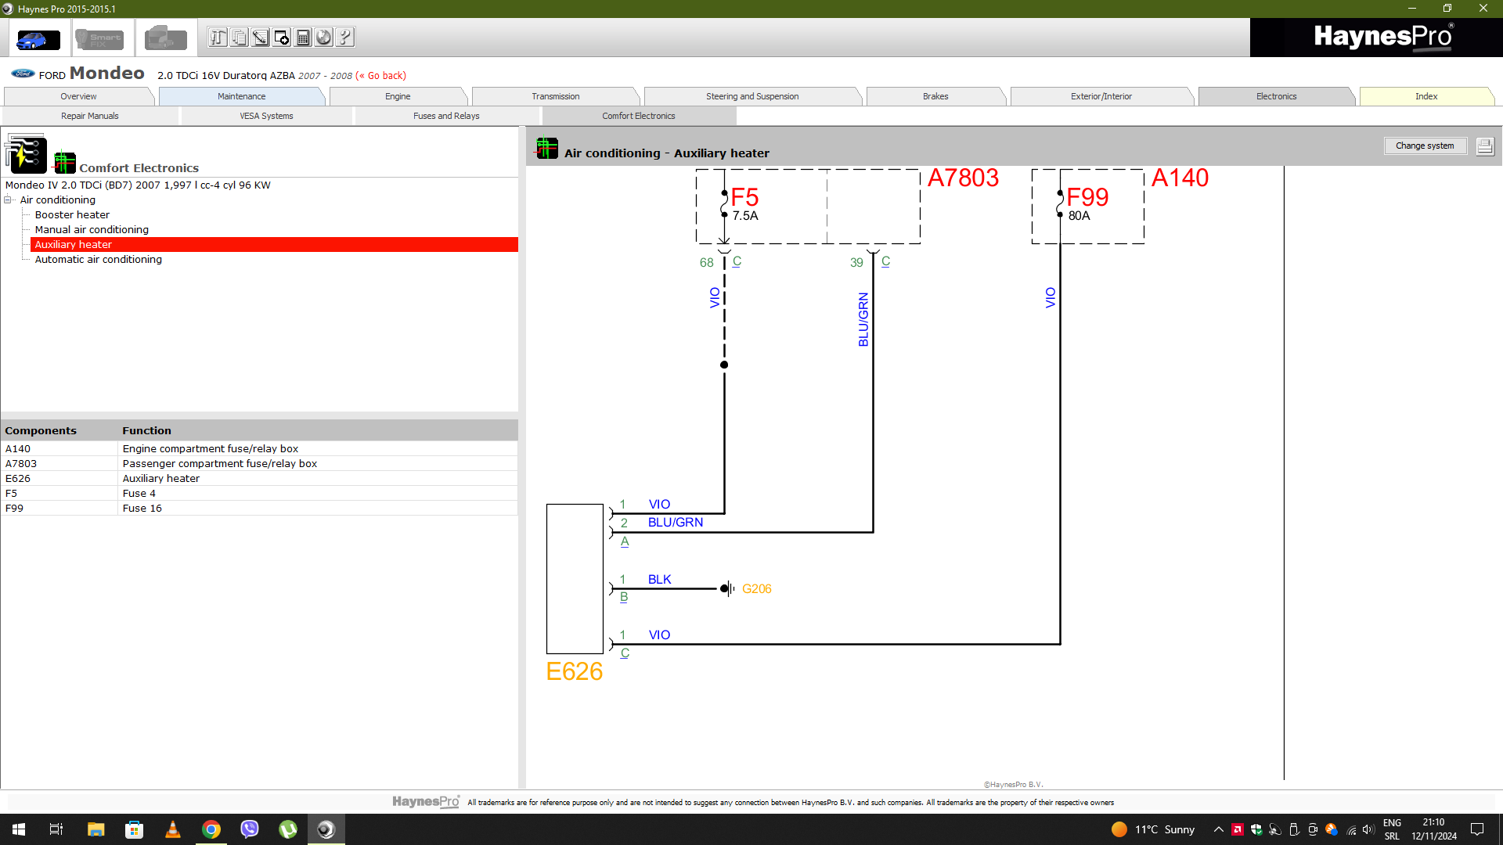Click the volume speaker tray icon
The height and width of the screenshot is (845, 1503).
point(1368,829)
